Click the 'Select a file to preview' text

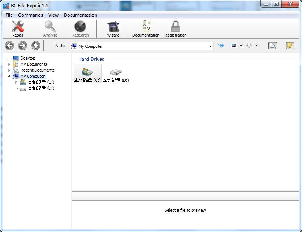click(x=185, y=210)
